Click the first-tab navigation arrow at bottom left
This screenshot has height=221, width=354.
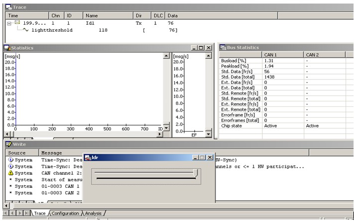pos(7,214)
